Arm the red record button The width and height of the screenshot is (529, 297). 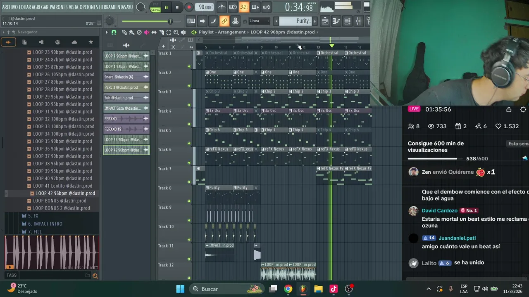189,7
